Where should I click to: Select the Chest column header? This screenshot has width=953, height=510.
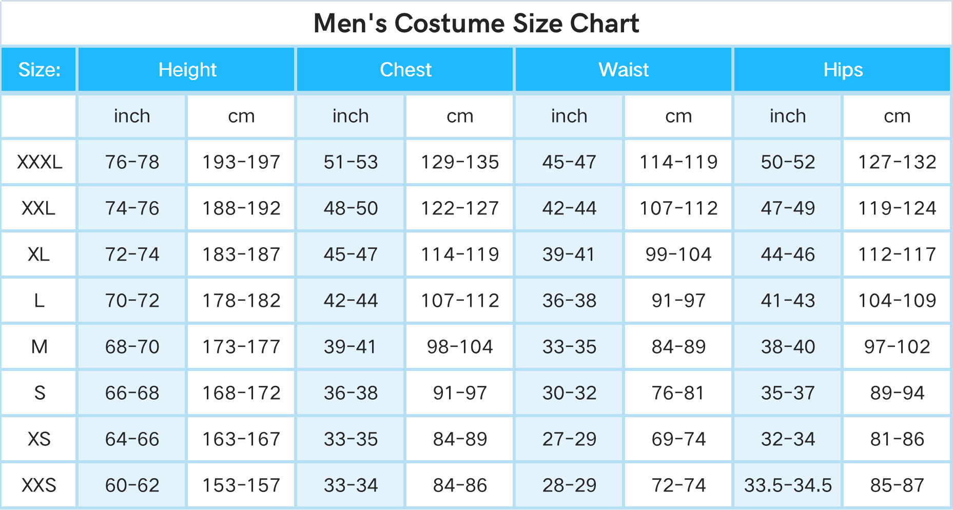pos(405,70)
